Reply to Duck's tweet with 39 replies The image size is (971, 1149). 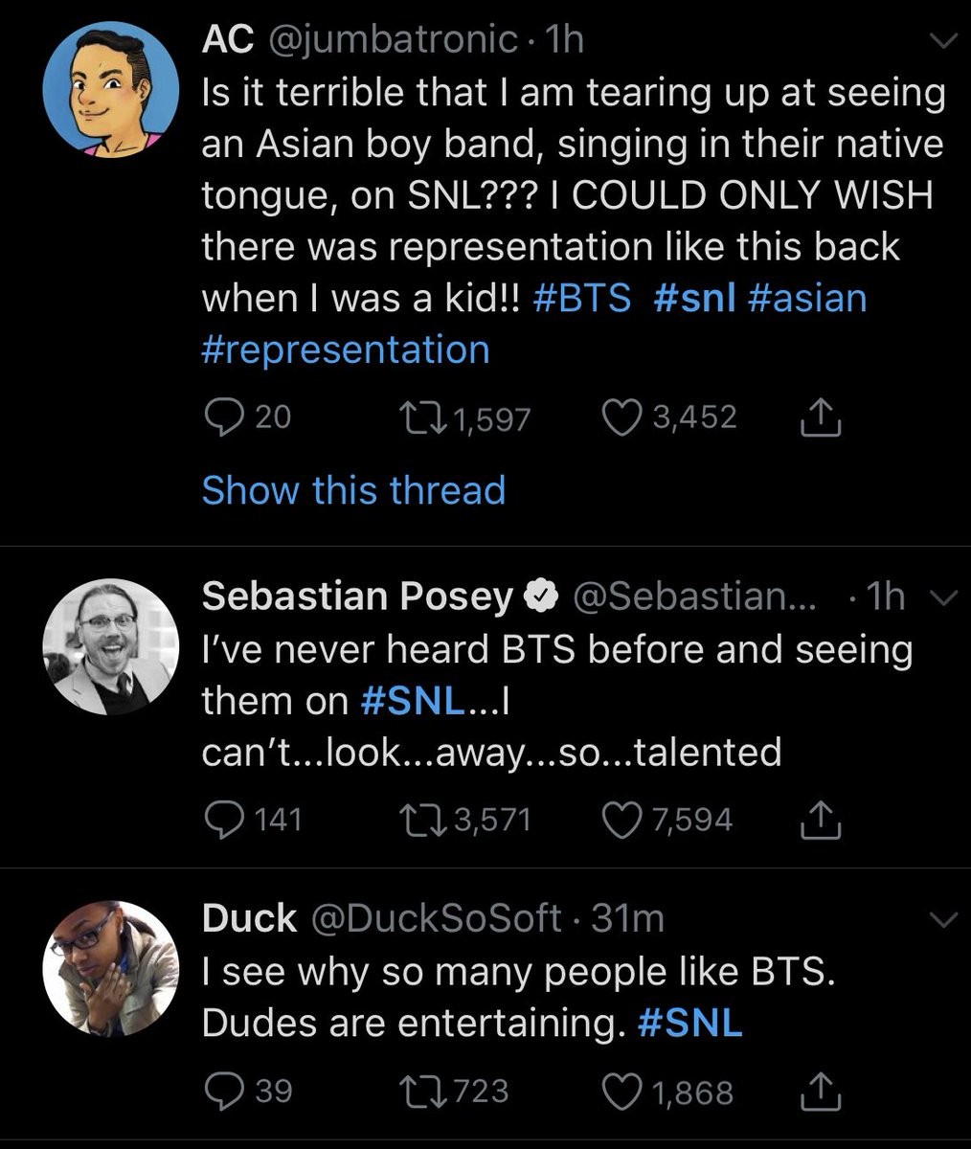pos(222,1092)
